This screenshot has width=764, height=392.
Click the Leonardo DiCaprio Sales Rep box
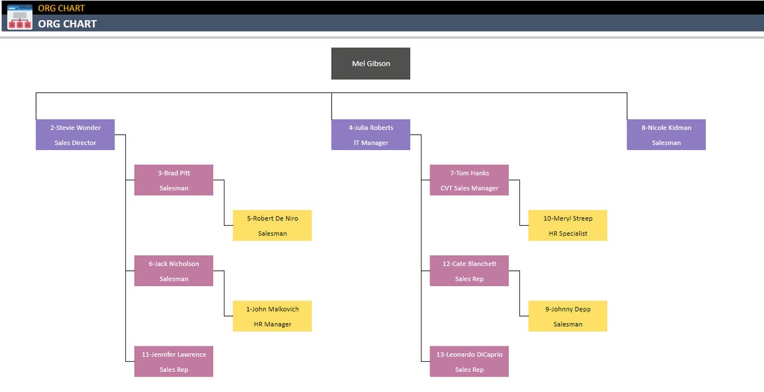click(469, 361)
